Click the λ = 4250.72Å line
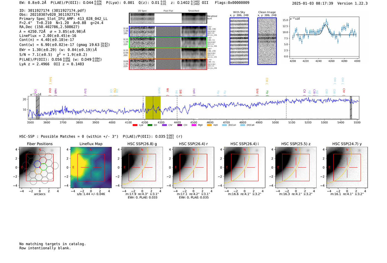Image resolution: width=387 pixels, height=263 pixels. 52,31
